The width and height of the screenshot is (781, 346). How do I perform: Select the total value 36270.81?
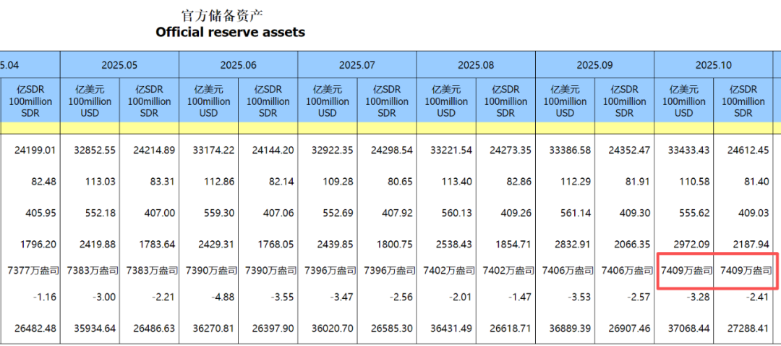[213, 329]
